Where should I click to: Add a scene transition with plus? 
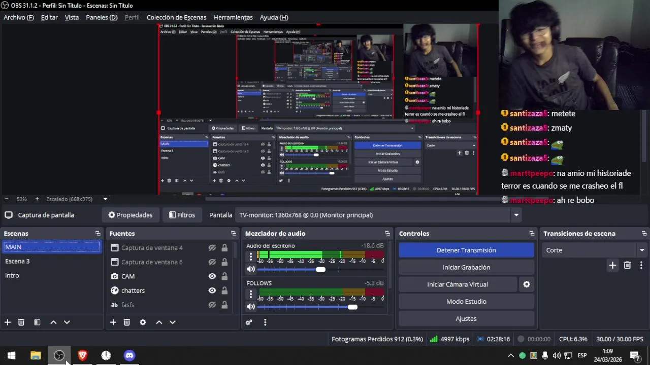click(x=612, y=265)
